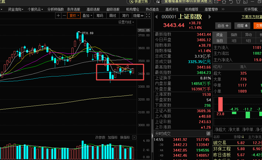262x160 pixels.
Task: Open 详 details for 分时成交
Action: click(208, 134)
